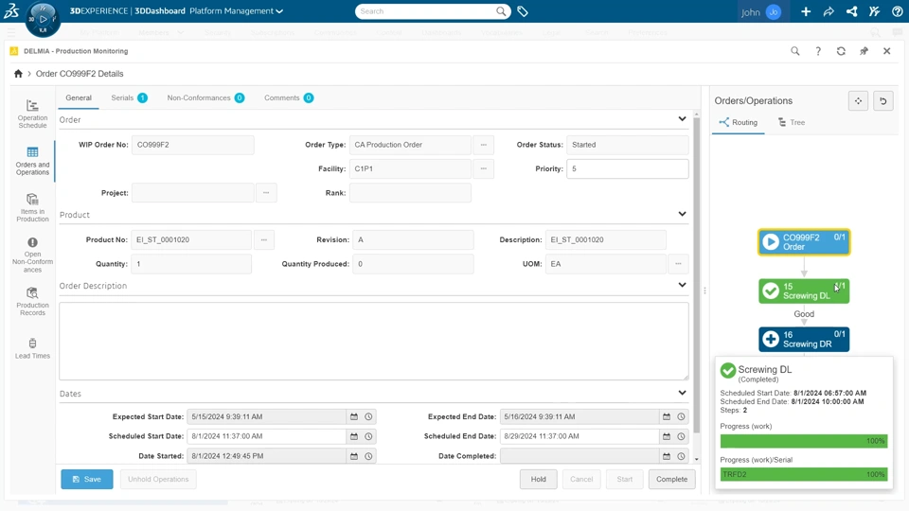Click the TRFD2 serial progress bar
909x511 pixels.
coord(804,474)
